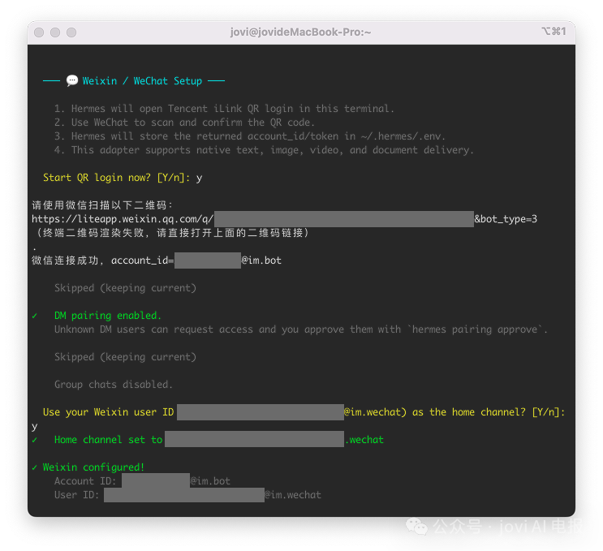Click the 'Group chats disabled.' line
The height and width of the screenshot is (551, 603).
(x=114, y=385)
